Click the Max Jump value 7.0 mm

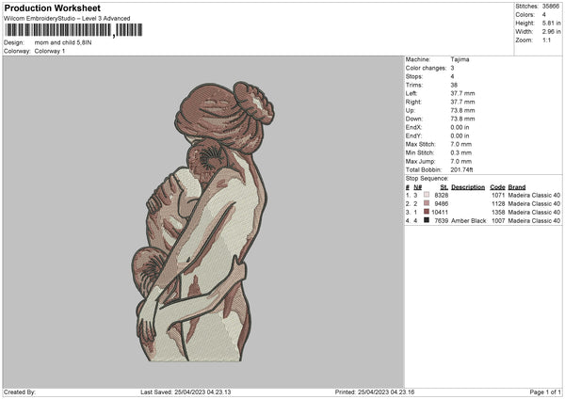pyautogui.click(x=460, y=161)
